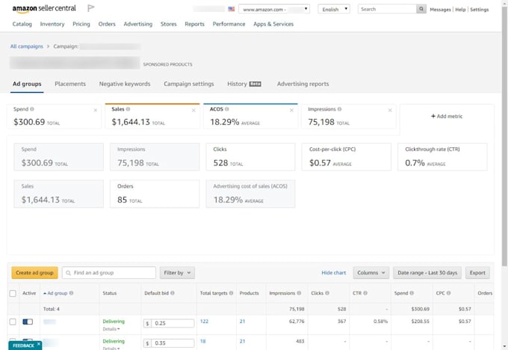Switch to the History tab
The image size is (508, 350).
(x=237, y=84)
